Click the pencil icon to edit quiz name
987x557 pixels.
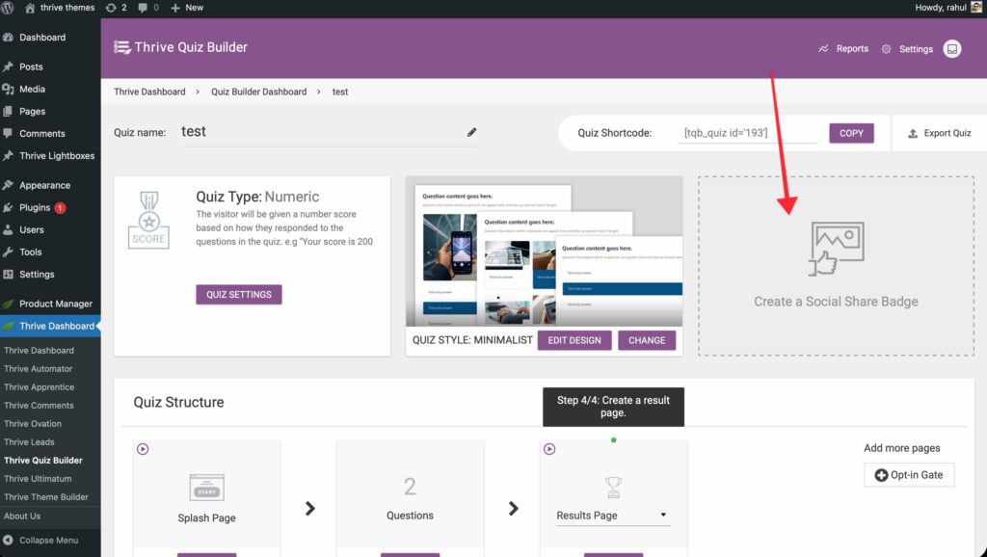point(472,132)
